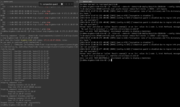Close the right bastion (ssh) pane
This screenshot has height=107, width=180.
click(81, 2)
